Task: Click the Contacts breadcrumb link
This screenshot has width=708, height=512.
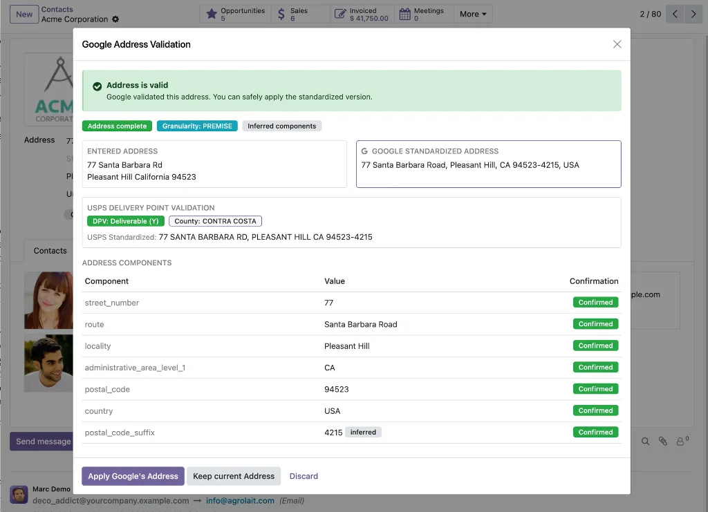Action: (57, 9)
